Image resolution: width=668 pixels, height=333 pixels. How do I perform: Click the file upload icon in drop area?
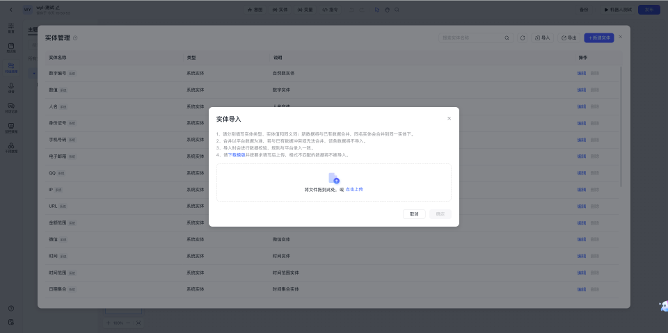point(333,178)
